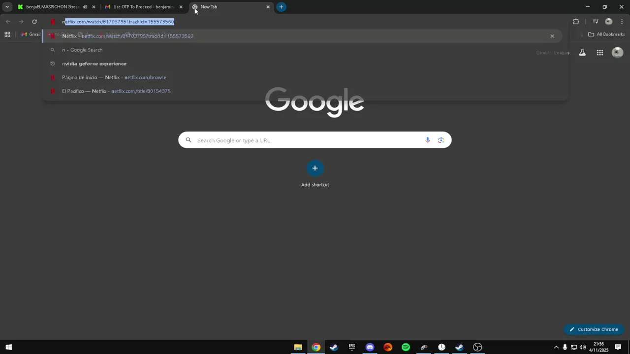Open a new tab with plus button
This screenshot has width=630, height=354.
pyautogui.click(x=281, y=7)
